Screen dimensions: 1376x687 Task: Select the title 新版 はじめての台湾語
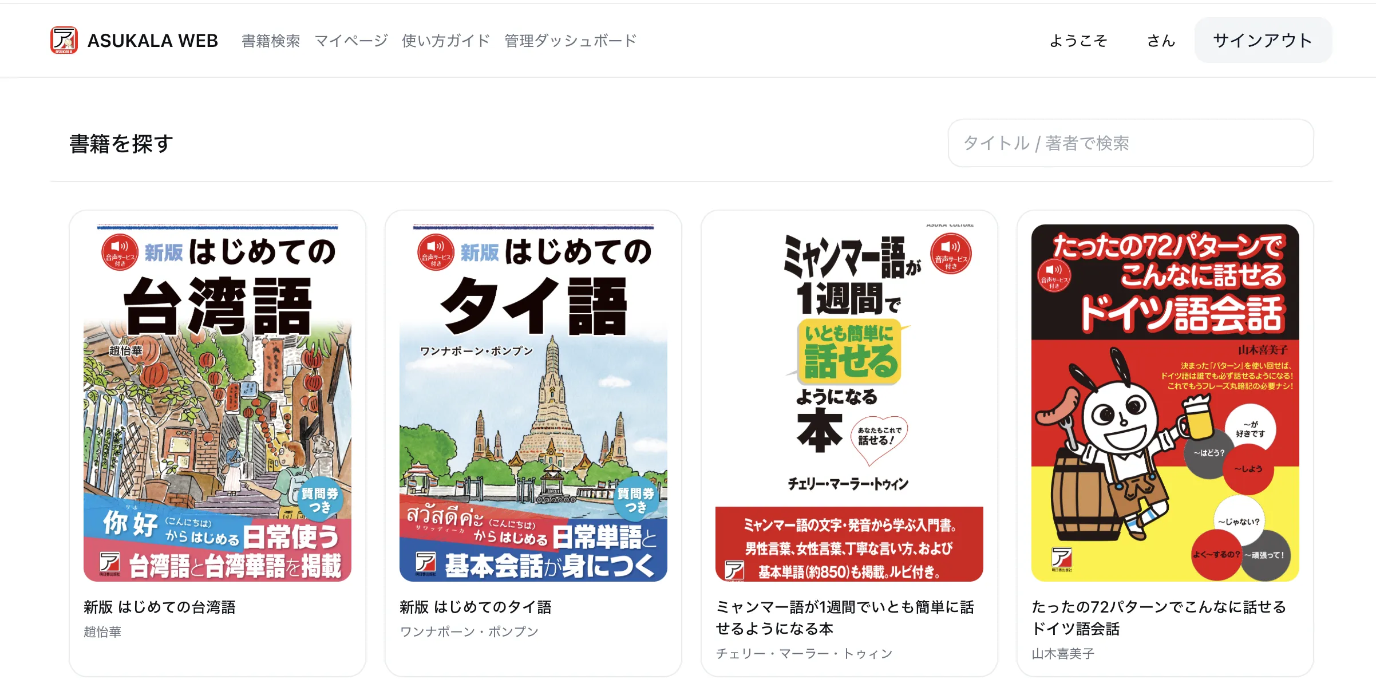(160, 607)
